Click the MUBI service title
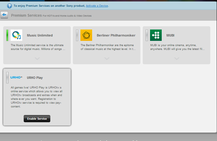The image size is (217, 141). pyautogui.click(x=170, y=35)
